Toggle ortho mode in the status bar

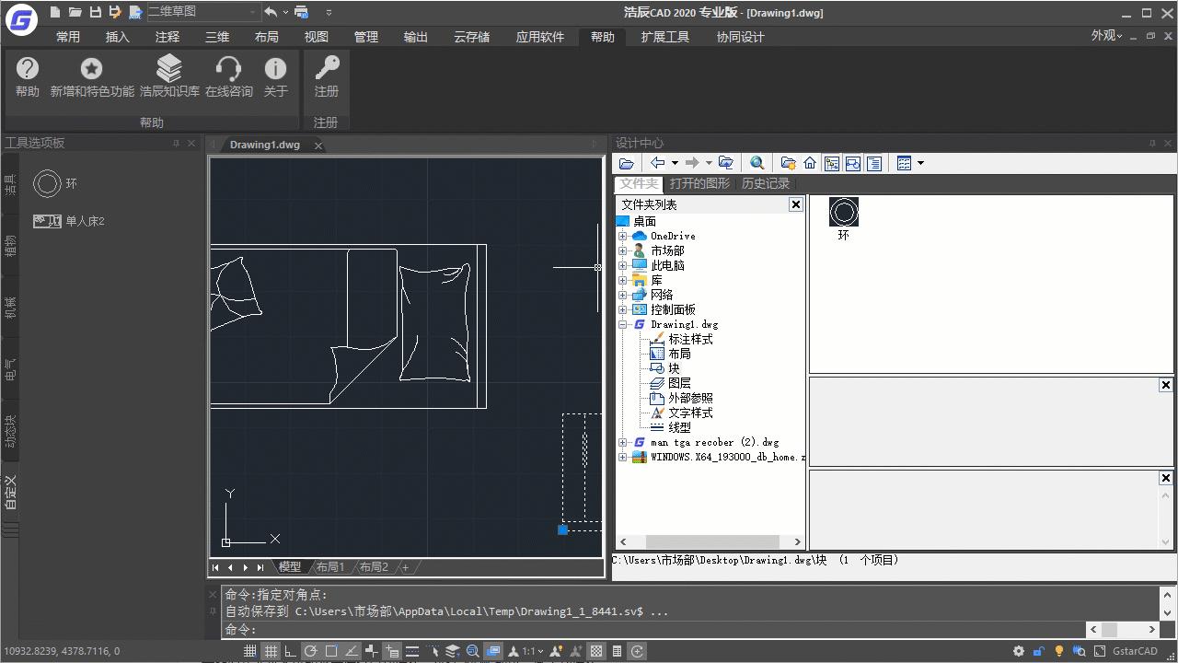291,651
